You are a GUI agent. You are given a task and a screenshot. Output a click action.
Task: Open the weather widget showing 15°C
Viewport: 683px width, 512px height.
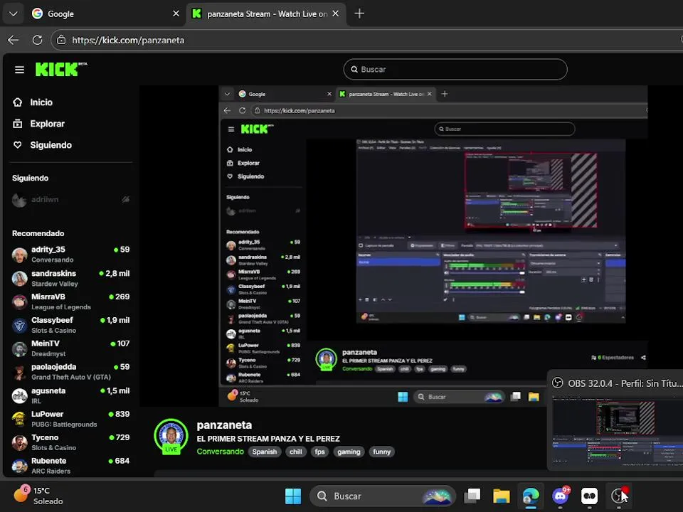[38, 496]
